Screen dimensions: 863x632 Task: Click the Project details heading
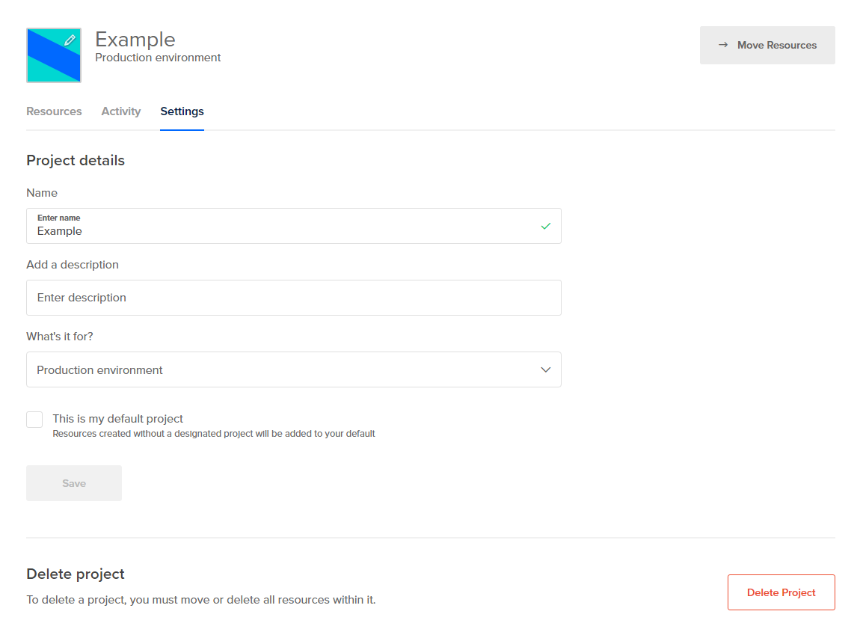coord(76,160)
